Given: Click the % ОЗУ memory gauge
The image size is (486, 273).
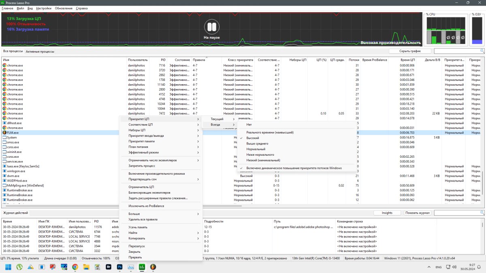Looking at the screenshot, I should [477, 30].
